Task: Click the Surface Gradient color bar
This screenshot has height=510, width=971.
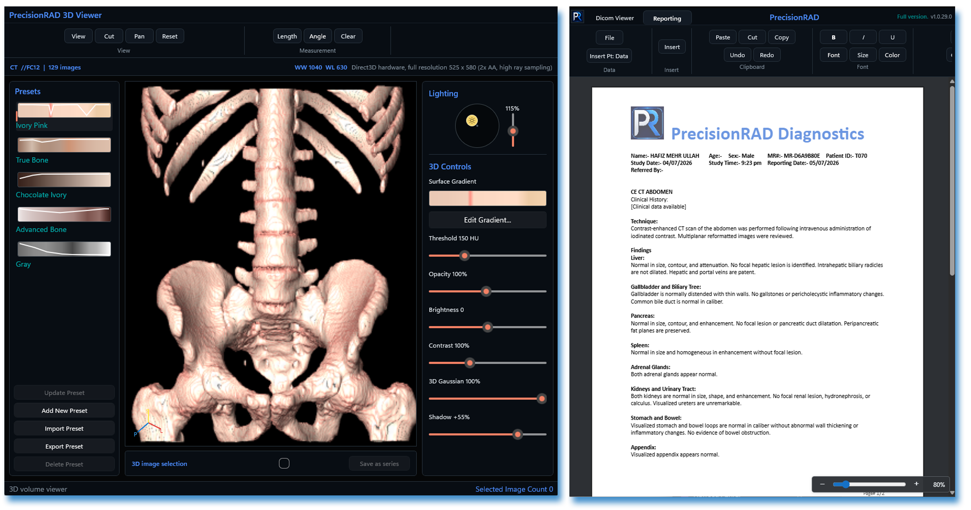Action: click(x=487, y=198)
